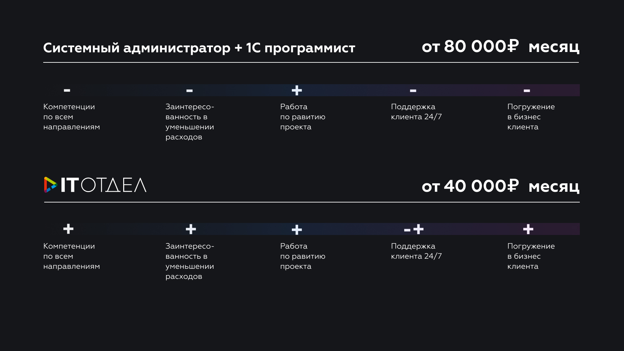Click the minus above top 'Заинтересованность в уменьшении расходов'
The height and width of the screenshot is (351, 624).
(189, 91)
